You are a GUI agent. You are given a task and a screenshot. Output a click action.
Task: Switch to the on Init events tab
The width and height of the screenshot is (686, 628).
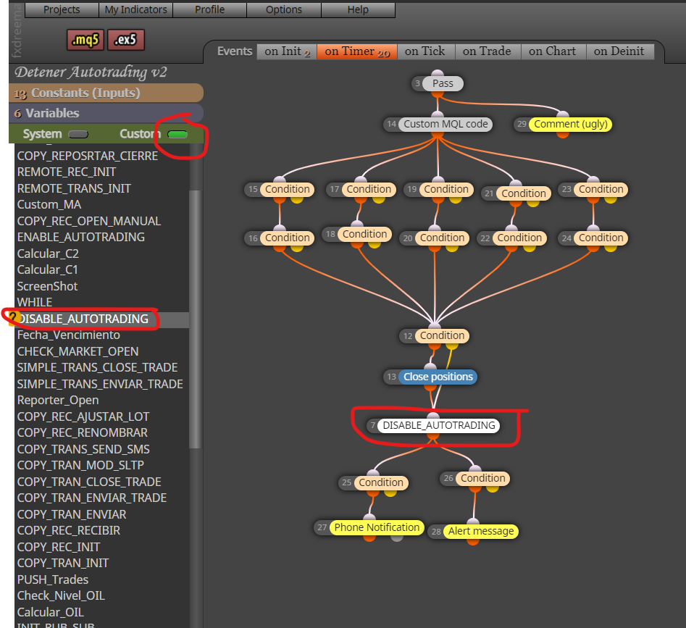click(287, 51)
